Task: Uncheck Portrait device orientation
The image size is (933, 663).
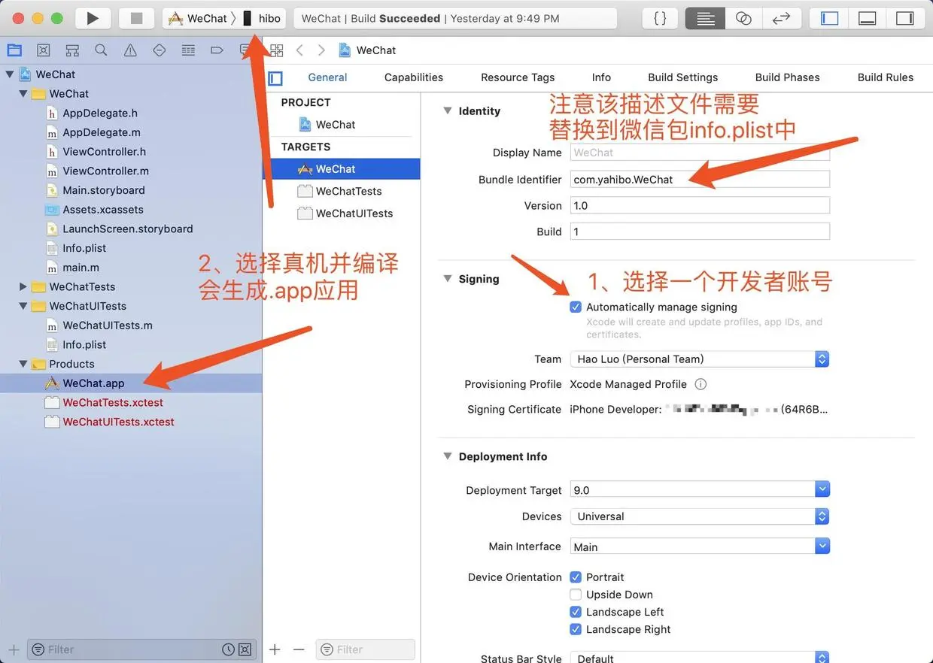Action: 576,577
